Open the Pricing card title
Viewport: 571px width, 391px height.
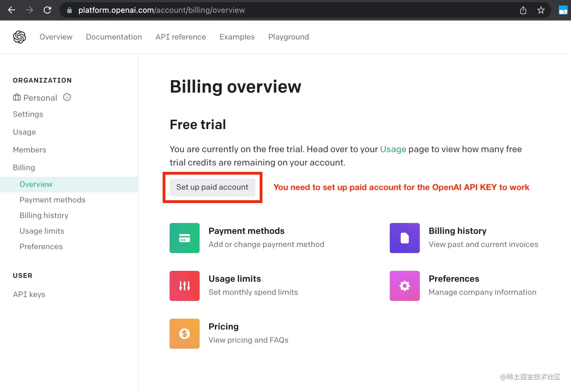tap(224, 326)
